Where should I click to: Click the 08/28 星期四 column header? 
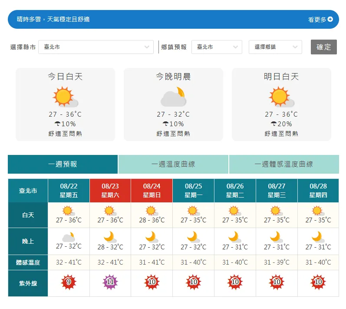(x=318, y=191)
